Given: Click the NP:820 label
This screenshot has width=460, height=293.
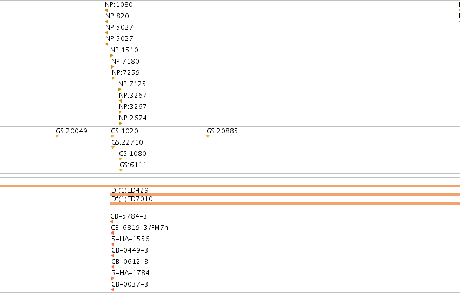Looking at the screenshot, I should tap(117, 16).
